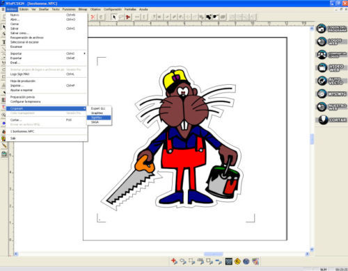This screenshot has width=348, height=271.
Task: Expand the Importar submenu
Action: [x=47, y=54]
